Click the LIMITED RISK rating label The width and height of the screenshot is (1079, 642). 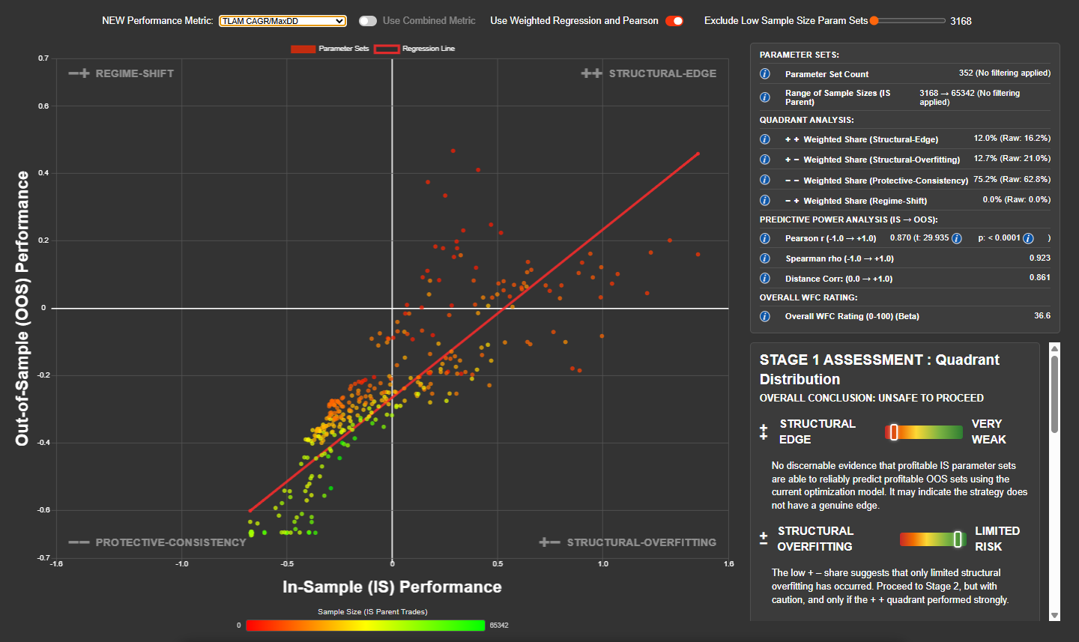[x=997, y=539]
